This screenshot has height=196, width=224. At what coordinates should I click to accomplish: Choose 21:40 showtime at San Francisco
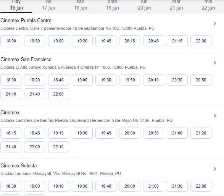tap(35, 94)
